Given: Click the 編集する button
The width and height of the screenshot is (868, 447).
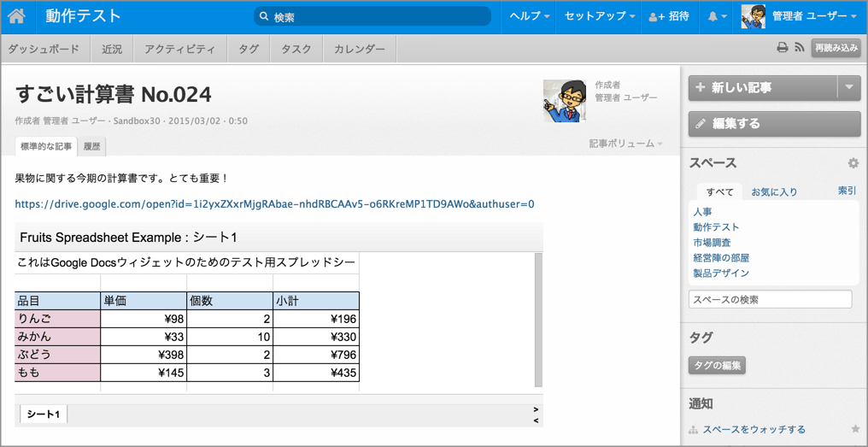Looking at the screenshot, I should pos(774,124).
